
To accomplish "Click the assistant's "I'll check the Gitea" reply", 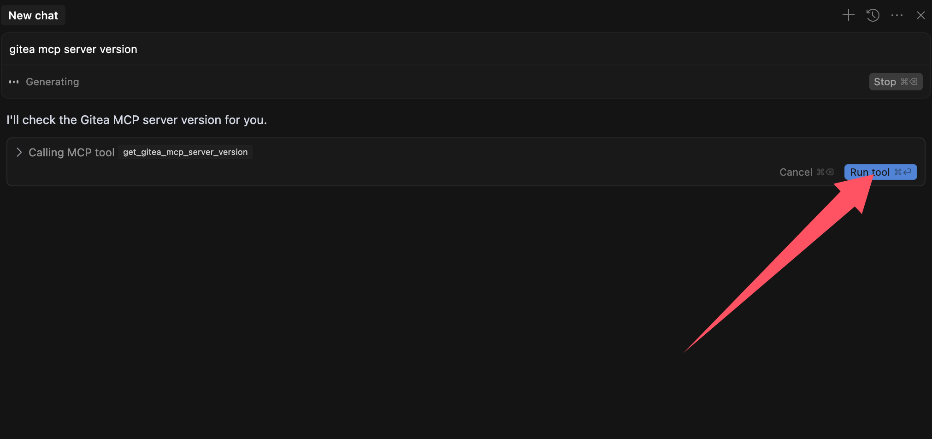I will tap(136, 120).
